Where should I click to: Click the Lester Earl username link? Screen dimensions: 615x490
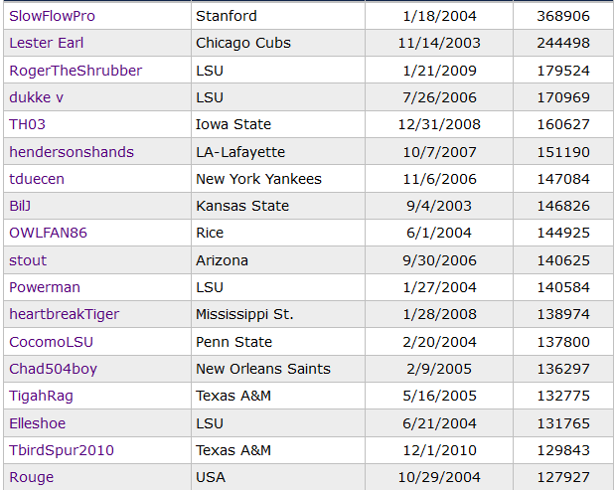tap(47, 43)
